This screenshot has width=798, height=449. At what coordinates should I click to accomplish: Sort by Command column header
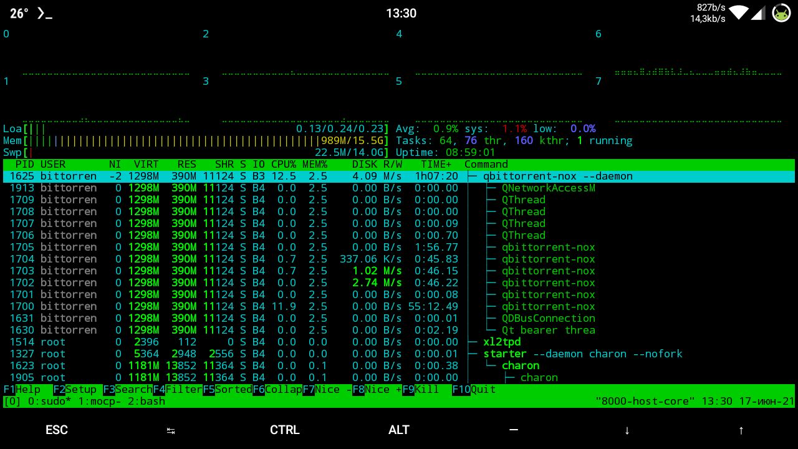(x=486, y=164)
